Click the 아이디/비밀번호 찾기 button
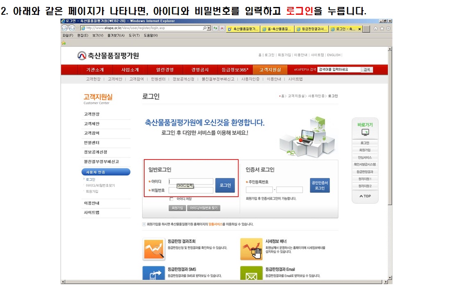Image resolution: width=452 pixels, height=287 pixels. [204, 208]
